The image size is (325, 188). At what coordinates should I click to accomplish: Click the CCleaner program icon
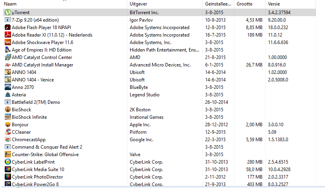8,132
